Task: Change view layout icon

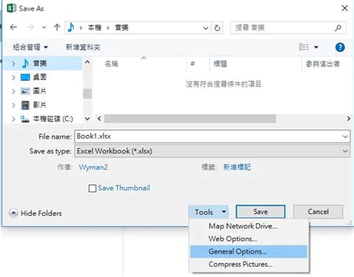Action: point(304,47)
